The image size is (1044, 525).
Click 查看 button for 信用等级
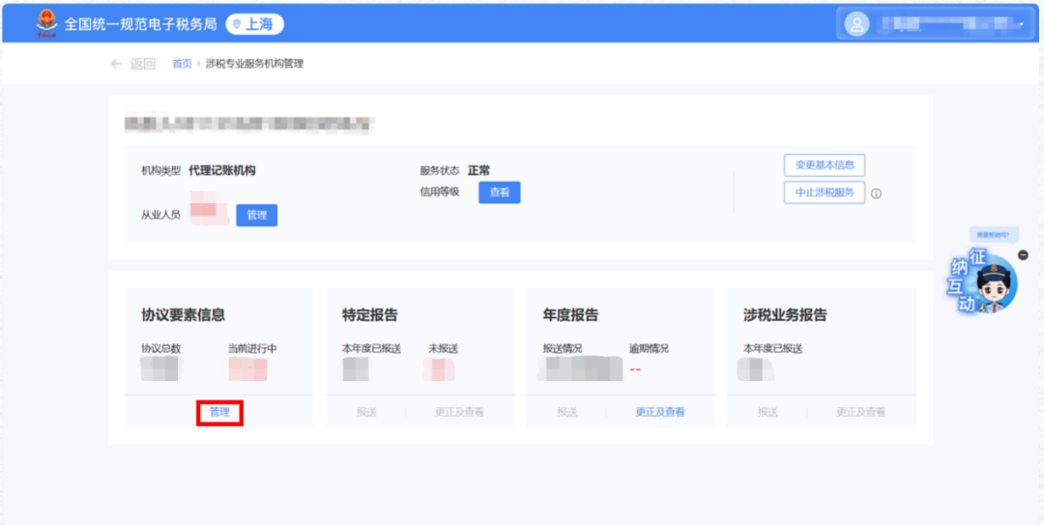[x=500, y=192]
